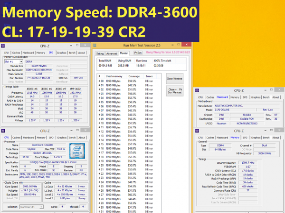This screenshot has width=285, height=213.
Task: Click processor name Intel Core i5 6600K
Action: coord(43,145)
